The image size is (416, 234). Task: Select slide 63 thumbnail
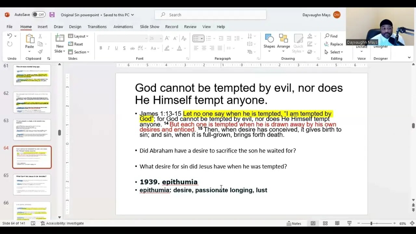[32, 130]
